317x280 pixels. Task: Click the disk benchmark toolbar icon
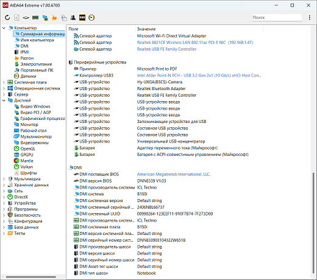pos(26,18)
